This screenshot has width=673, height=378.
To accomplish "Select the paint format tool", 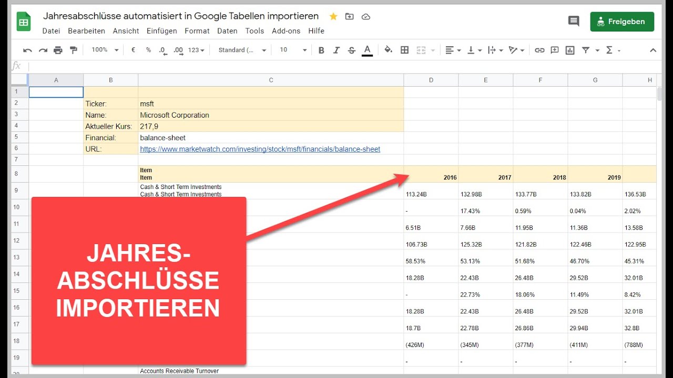I will (x=74, y=50).
